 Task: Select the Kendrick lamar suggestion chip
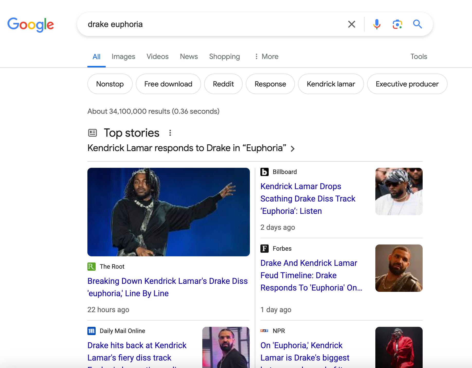click(331, 84)
